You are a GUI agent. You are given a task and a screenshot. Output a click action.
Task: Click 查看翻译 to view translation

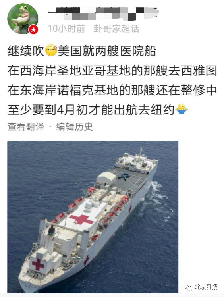26,127
